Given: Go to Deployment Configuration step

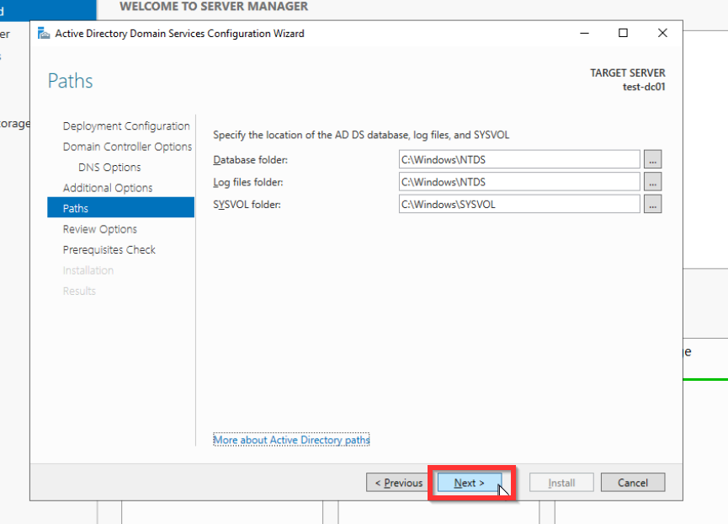Looking at the screenshot, I should point(126,126).
